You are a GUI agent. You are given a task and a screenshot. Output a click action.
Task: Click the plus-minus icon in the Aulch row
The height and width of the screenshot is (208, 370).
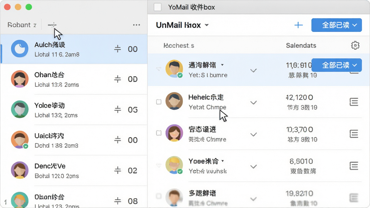[x=117, y=49]
